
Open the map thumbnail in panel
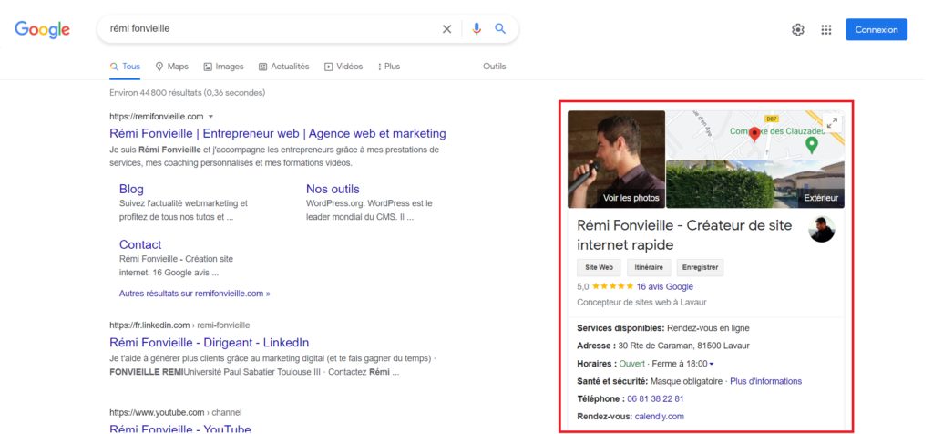[755, 134]
